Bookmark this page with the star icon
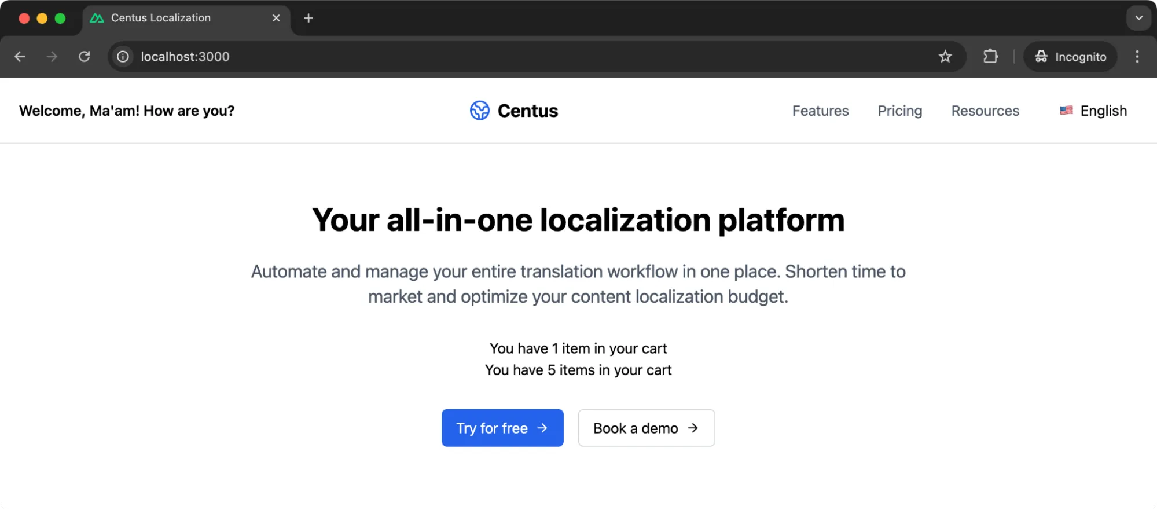Image resolution: width=1157 pixels, height=510 pixels. 945,57
